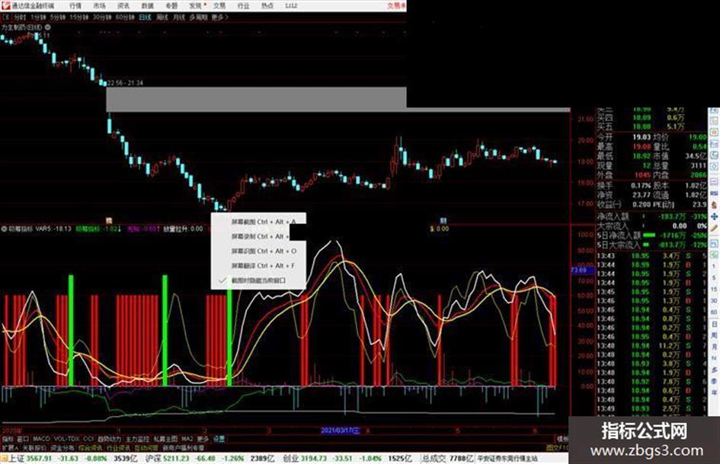Select the 趋势动力 indicator tab
720x464 pixels.
[110, 439]
